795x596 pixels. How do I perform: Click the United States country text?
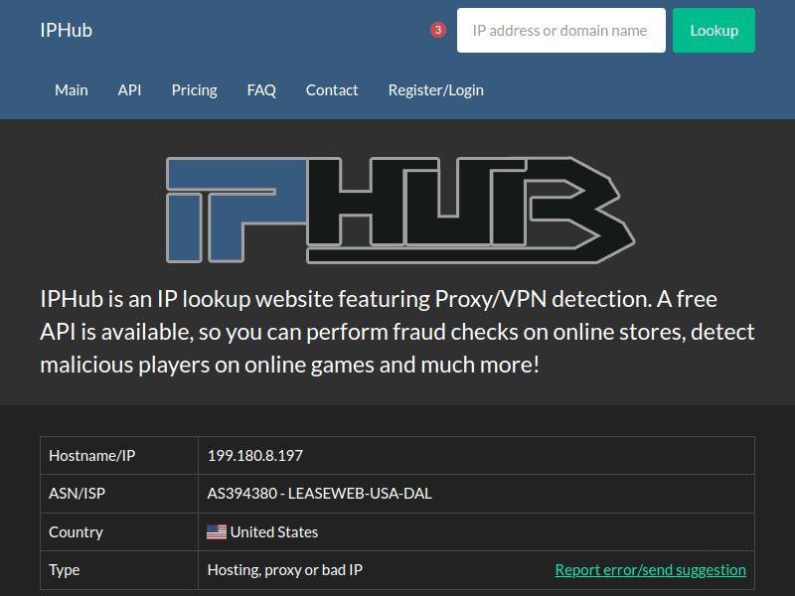click(274, 532)
